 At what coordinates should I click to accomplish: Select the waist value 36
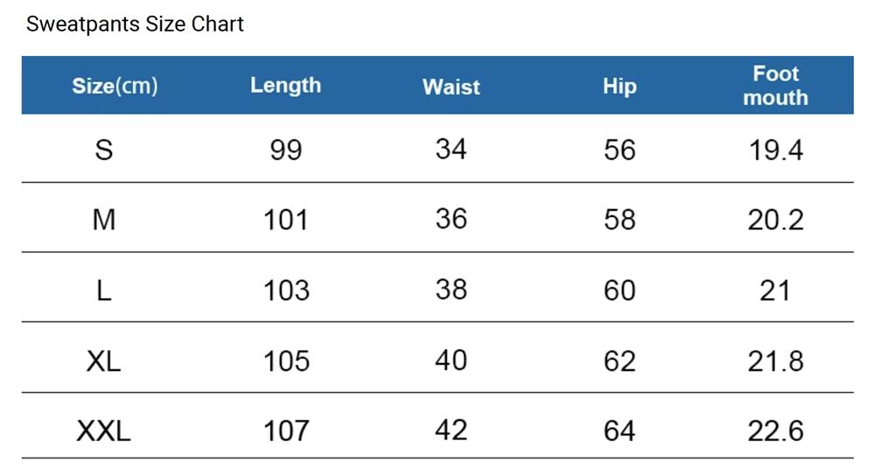coord(451,218)
